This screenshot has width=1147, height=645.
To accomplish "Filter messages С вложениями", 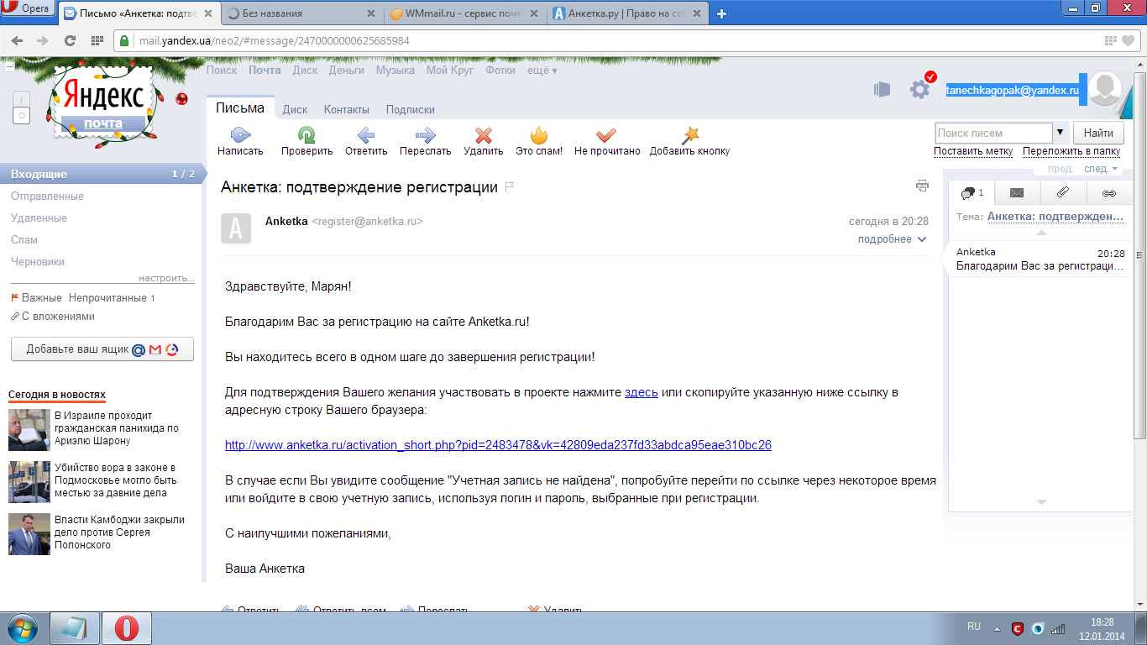I will [x=52, y=317].
